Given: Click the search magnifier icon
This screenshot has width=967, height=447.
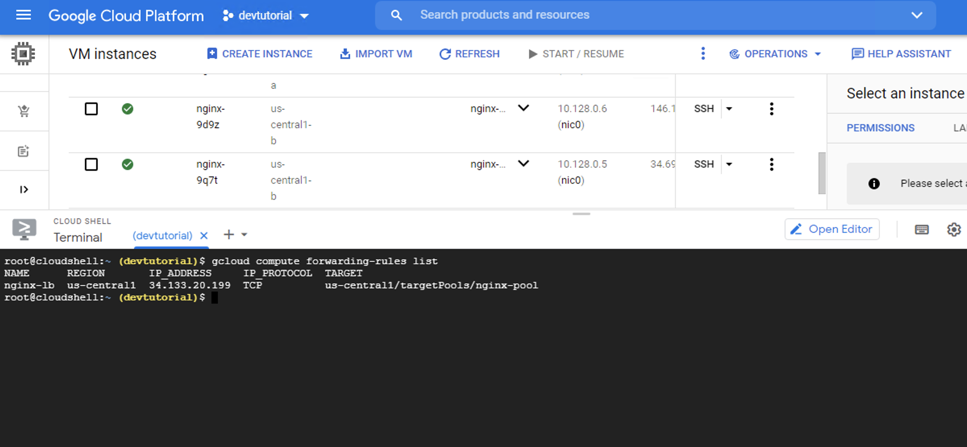Looking at the screenshot, I should 396,15.
